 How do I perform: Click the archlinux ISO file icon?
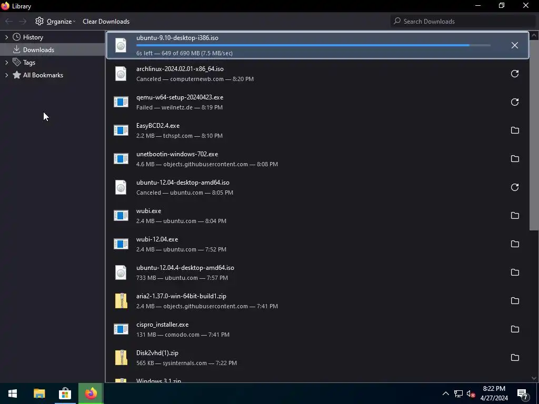click(121, 74)
